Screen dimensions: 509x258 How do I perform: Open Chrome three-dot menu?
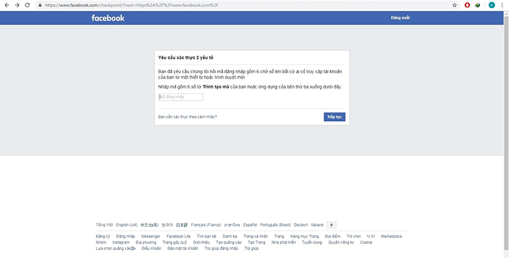(x=502, y=5)
